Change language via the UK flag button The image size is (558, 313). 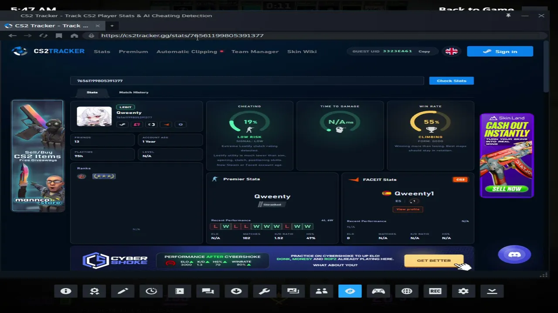pos(452,51)
